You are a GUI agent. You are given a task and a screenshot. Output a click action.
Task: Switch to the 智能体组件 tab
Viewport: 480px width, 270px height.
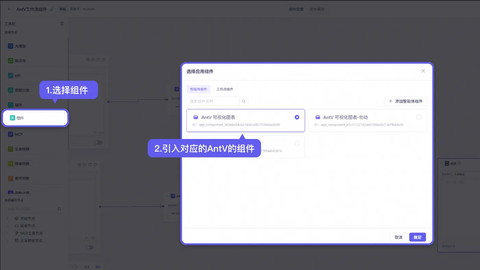click(199, 89)
